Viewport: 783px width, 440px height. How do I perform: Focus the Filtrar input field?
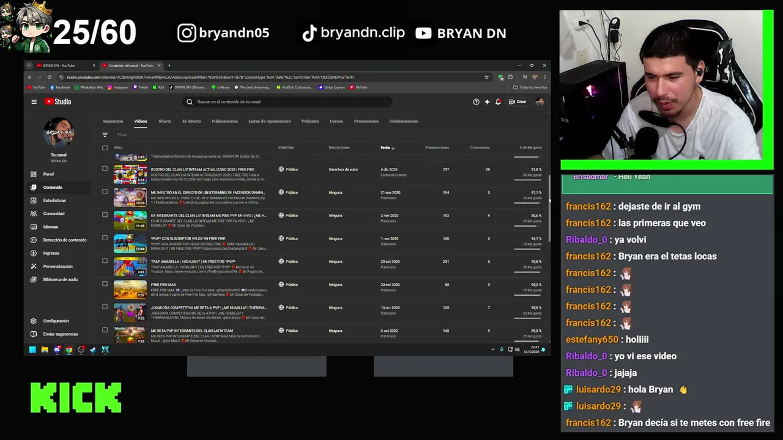click(x=122, y=134)
